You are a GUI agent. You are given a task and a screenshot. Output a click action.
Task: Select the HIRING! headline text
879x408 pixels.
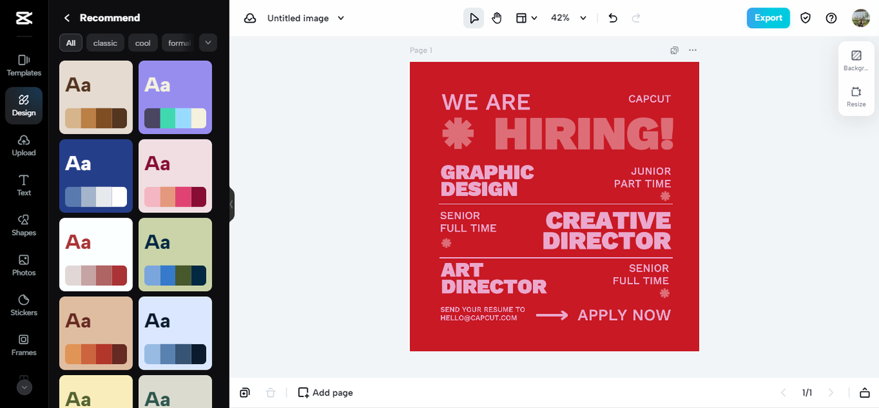point(584,134)
